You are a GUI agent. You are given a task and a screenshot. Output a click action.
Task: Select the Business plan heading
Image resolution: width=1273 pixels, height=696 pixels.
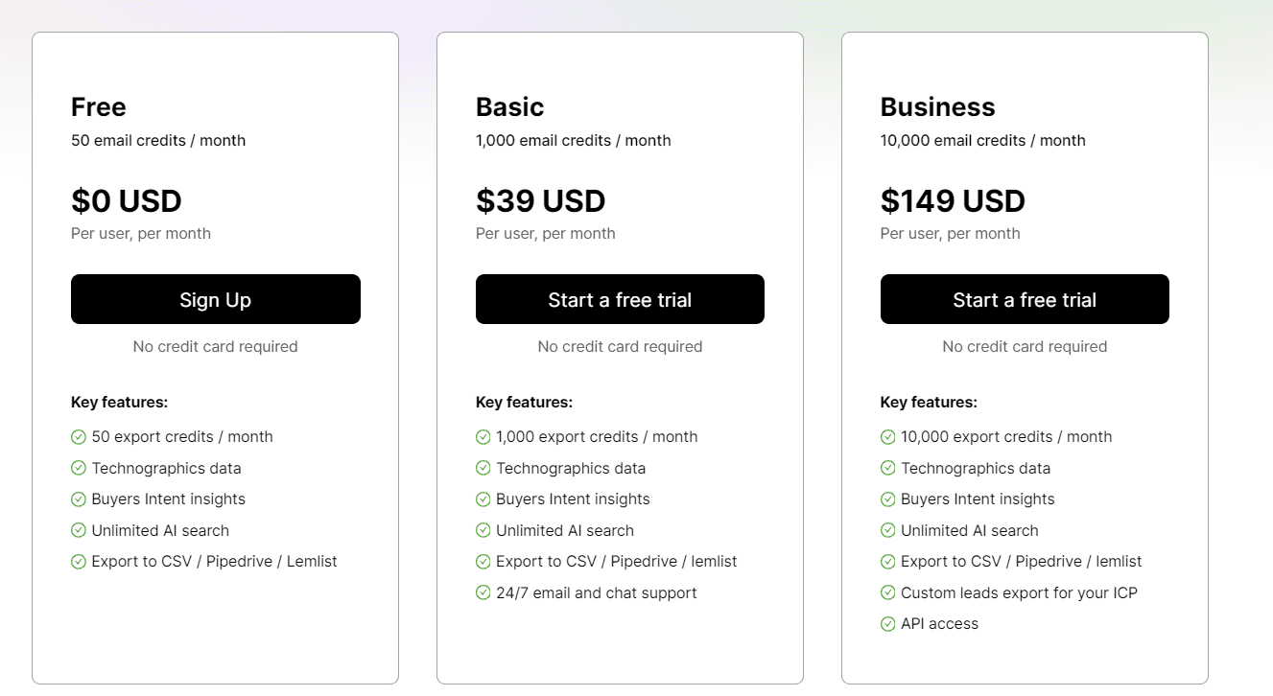point(937,106)
